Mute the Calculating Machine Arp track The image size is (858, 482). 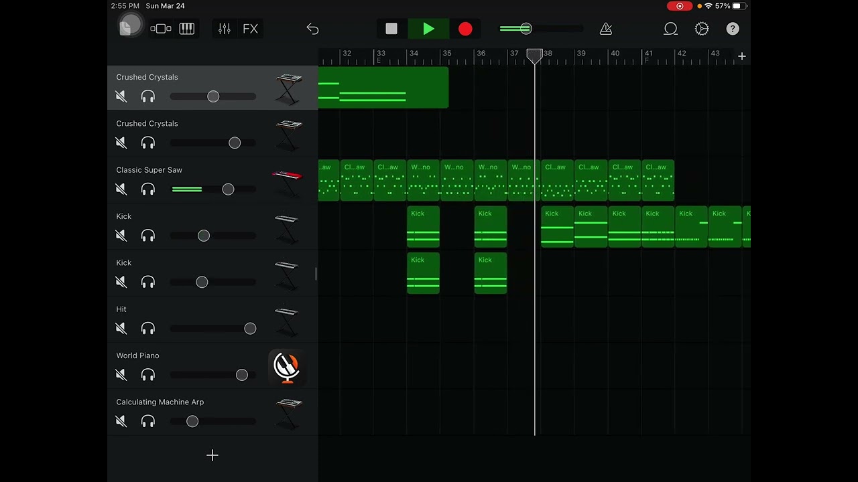[x=121, y=421]
